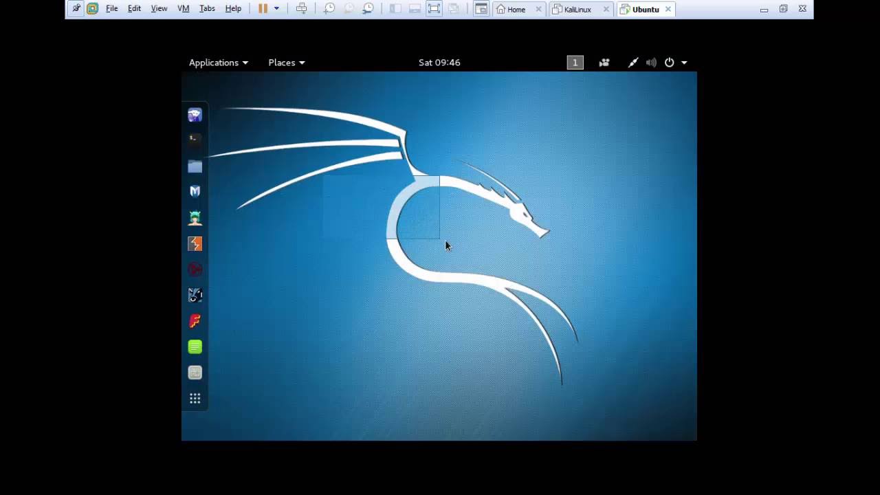
Task: Open Iceweasel browser from the Kali dock
Action: pos(195,115)
